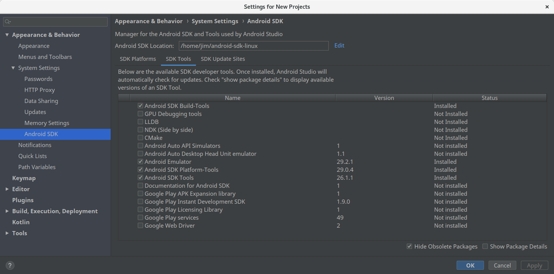Click the search magnifier in settings sidebar
The image size is (554, 274).
pyautogui.click(x=8, y=21)
